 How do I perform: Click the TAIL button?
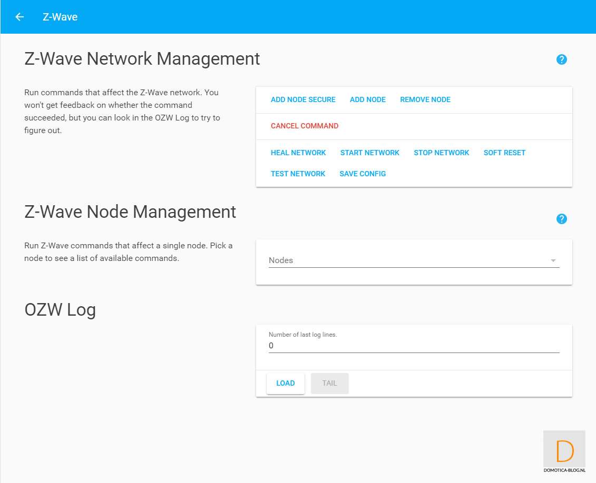pos(329,383)
